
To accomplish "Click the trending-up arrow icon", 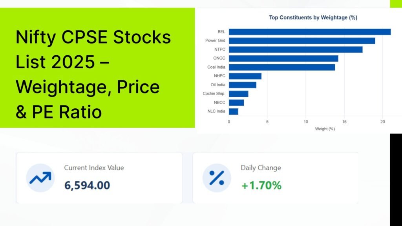I will click(40, 178).
